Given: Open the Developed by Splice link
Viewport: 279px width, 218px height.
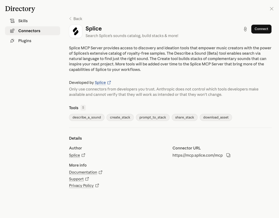Looking at the screenshot, I should (x=100, y=83).
